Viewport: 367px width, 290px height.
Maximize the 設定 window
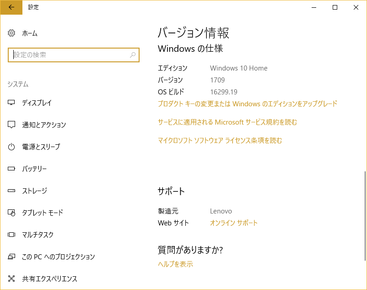335,7
